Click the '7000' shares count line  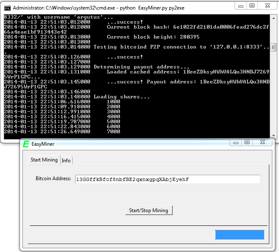tap(113, 132)
